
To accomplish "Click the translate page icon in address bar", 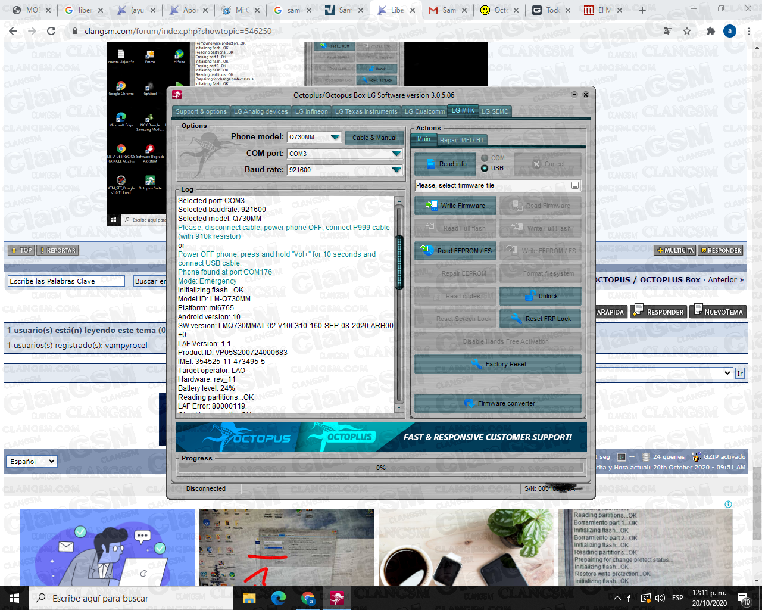I will tap(667, 31).
